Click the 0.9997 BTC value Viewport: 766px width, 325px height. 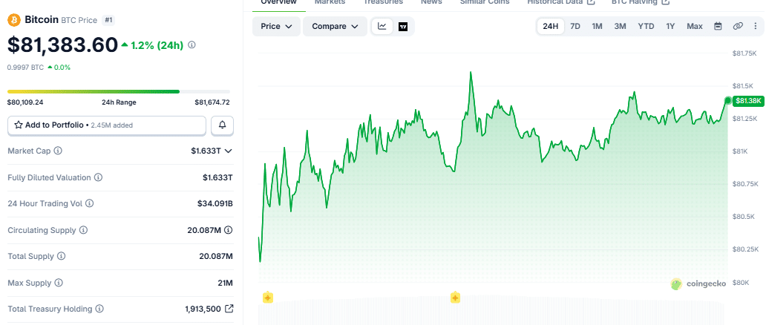coord(25,68)
